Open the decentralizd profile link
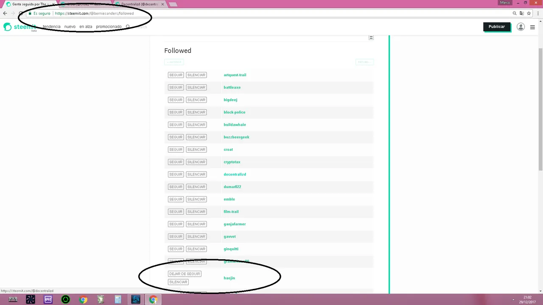543x305 pixels. pyautogui.click(x=235, y=175)
